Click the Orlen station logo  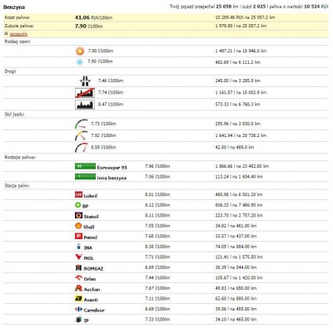click(x=78, y=277)
